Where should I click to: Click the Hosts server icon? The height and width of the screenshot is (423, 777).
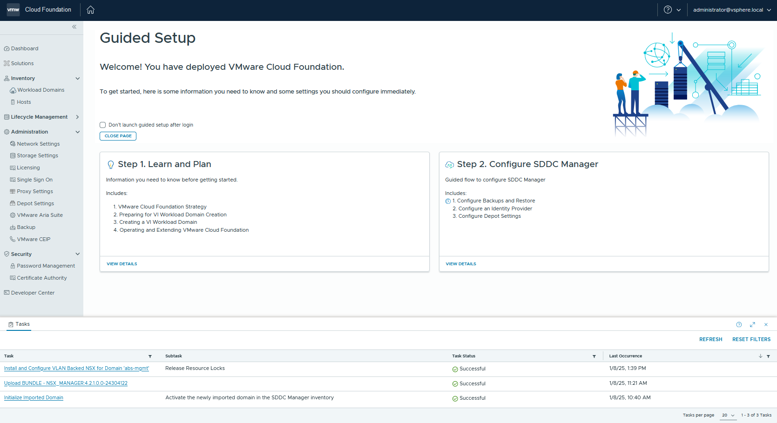pos(13,102)
